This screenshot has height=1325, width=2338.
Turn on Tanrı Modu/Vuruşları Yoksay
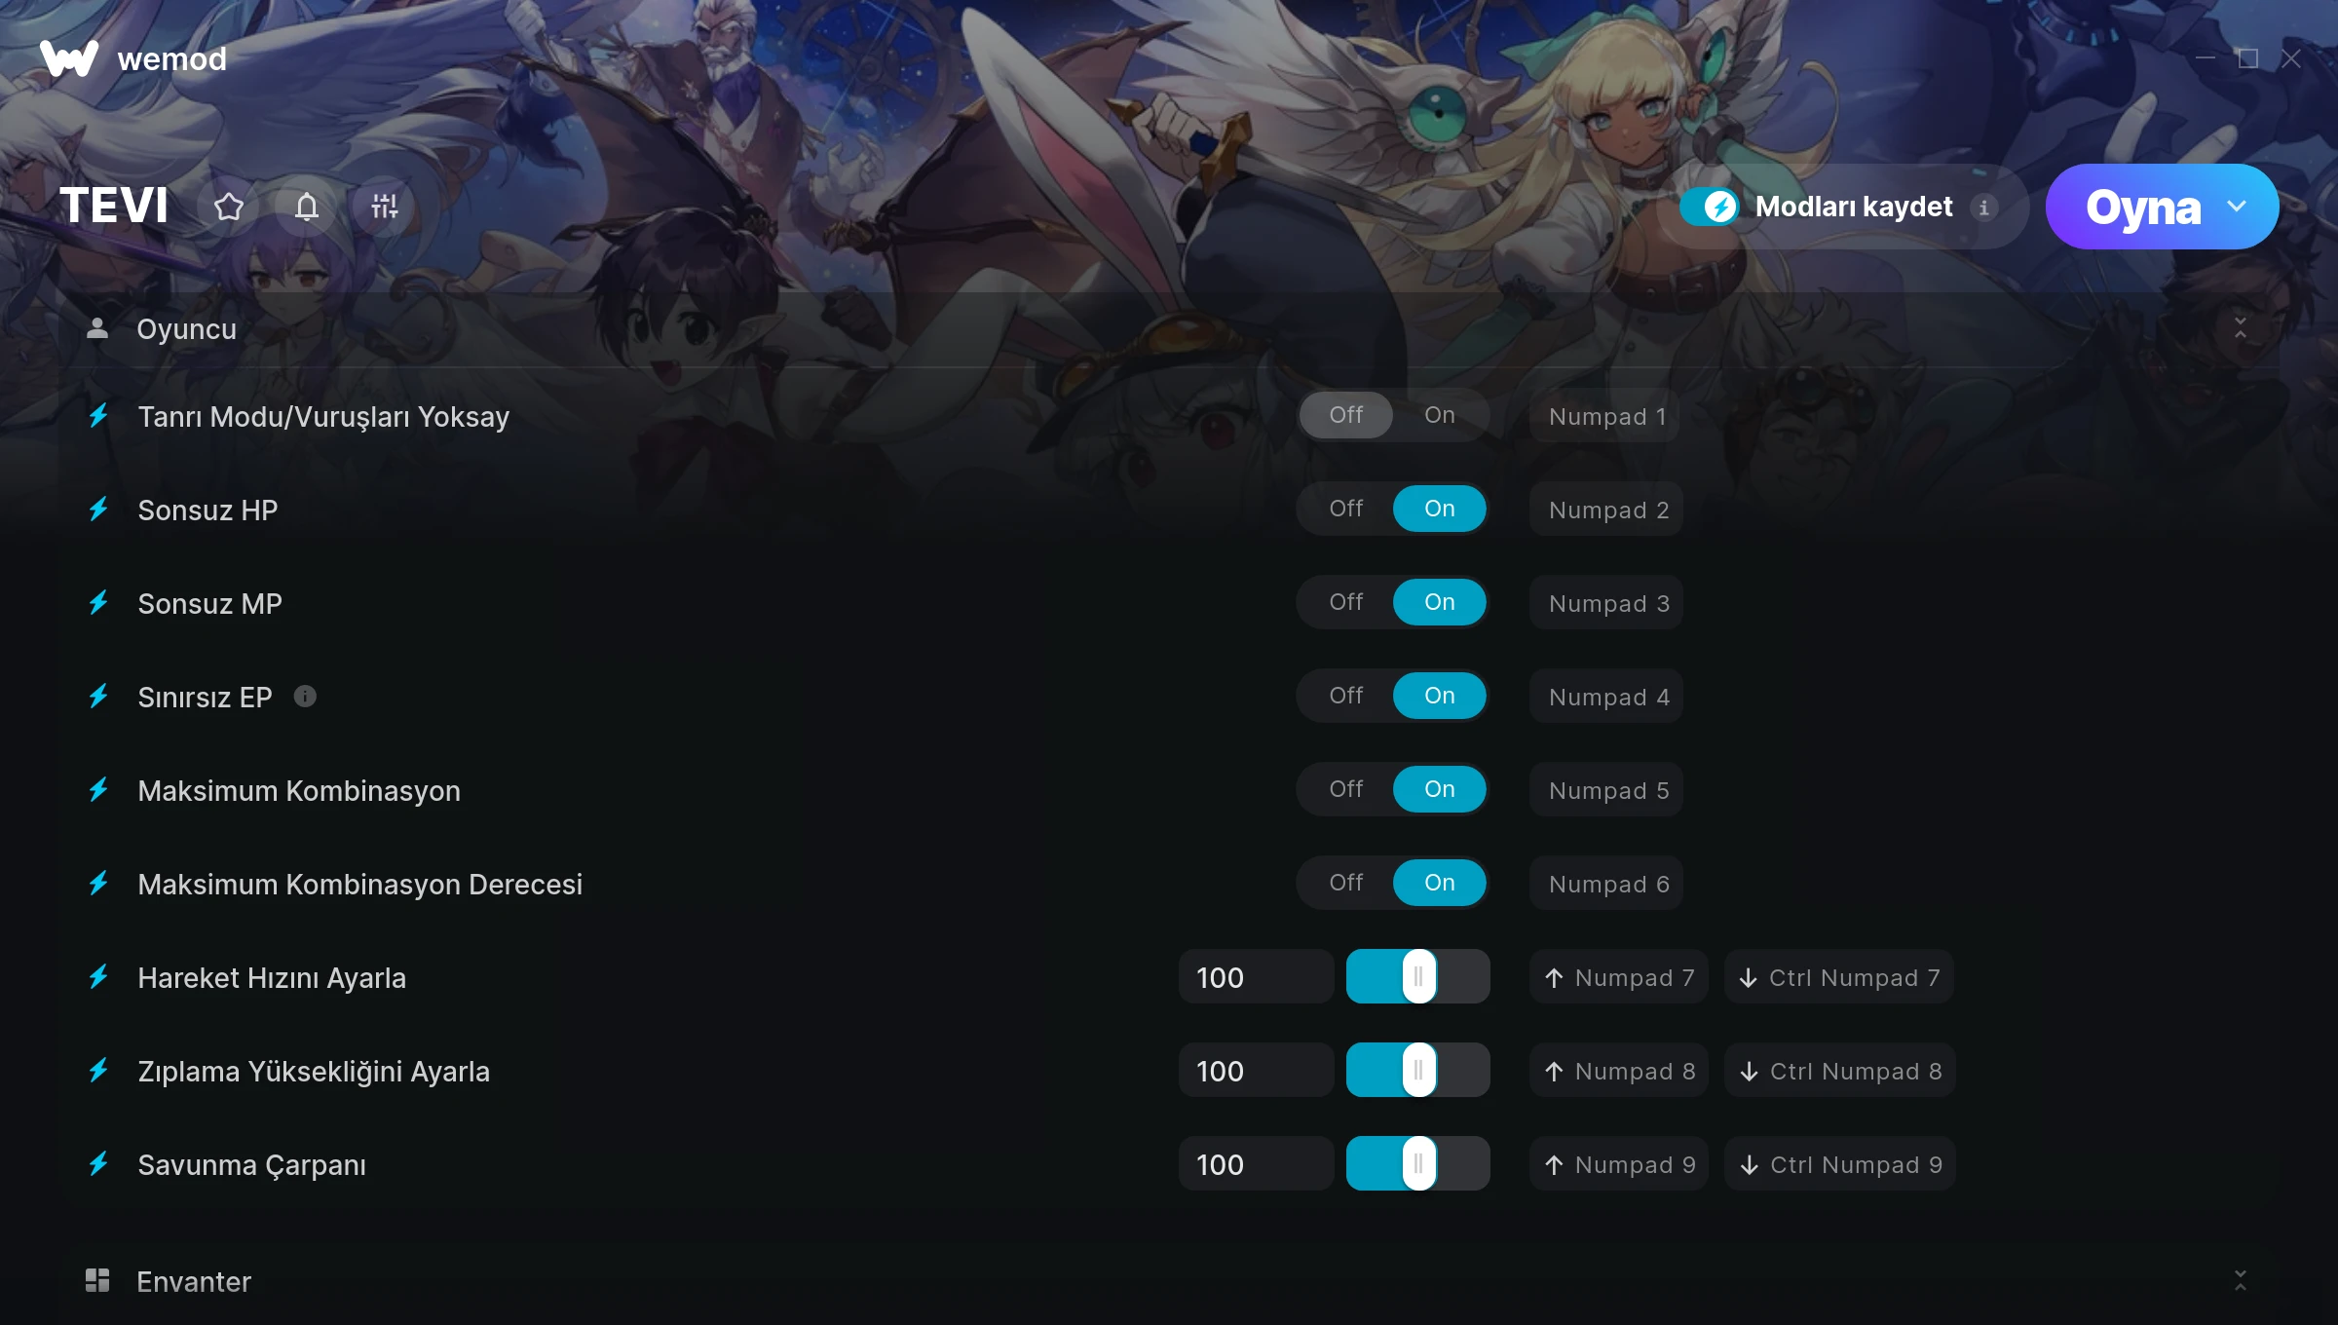1439,415
